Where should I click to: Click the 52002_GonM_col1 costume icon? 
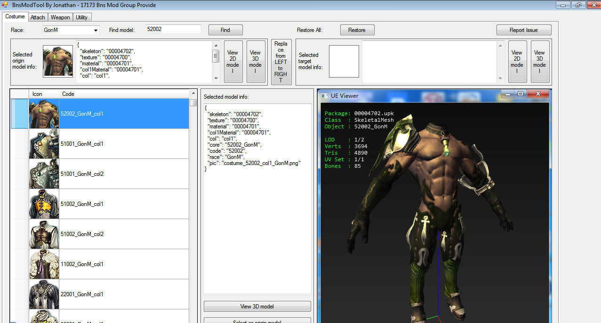[x=44, y=114]
